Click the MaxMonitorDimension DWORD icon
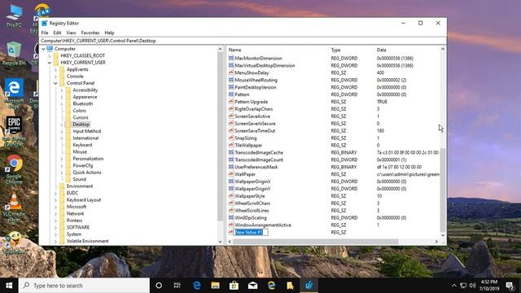The image size is (521, 293). [x=231, y=58]
